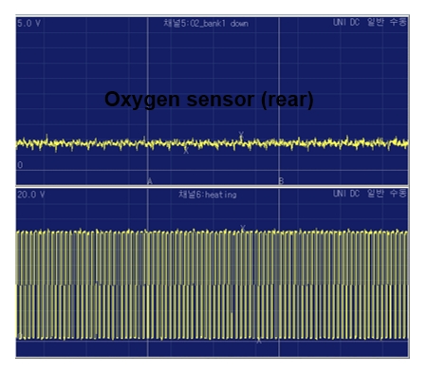Toggle DC coupling in channel 6 heating panel
The width and height of the screenshot is (427, 372).
pyautogui.click(x=355, y=194)
